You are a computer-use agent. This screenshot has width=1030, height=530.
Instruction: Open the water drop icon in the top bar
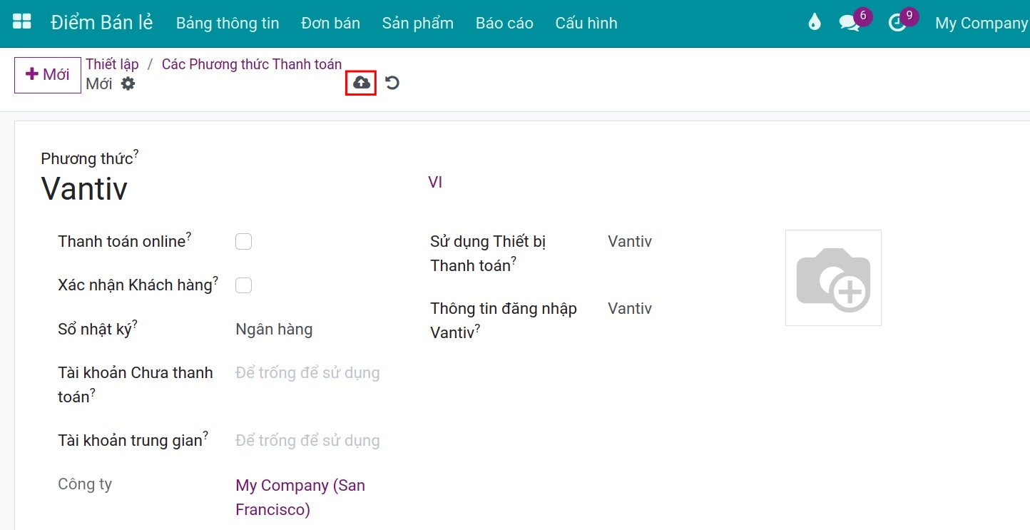point(815,22)
